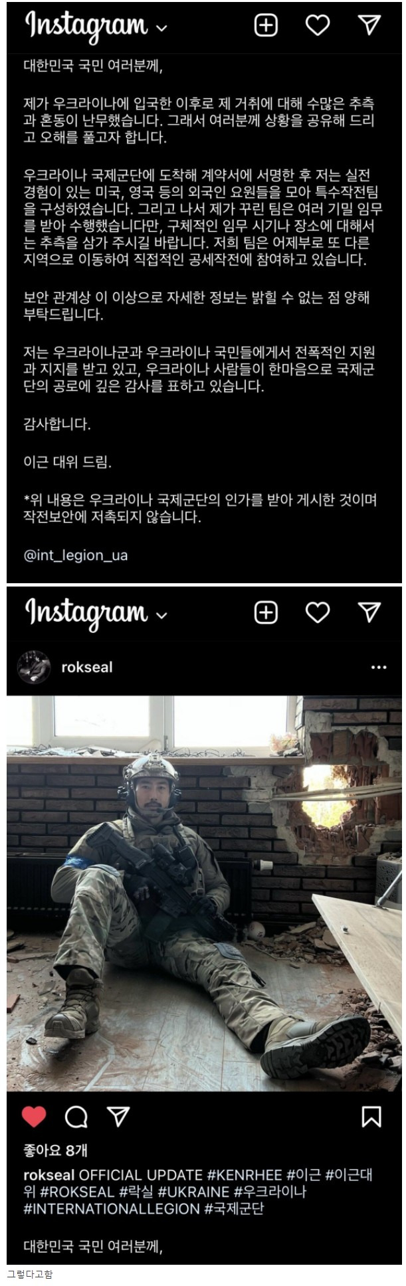Share post via paper plane under photo
406x1286 pixels.
pos(118,1116)
